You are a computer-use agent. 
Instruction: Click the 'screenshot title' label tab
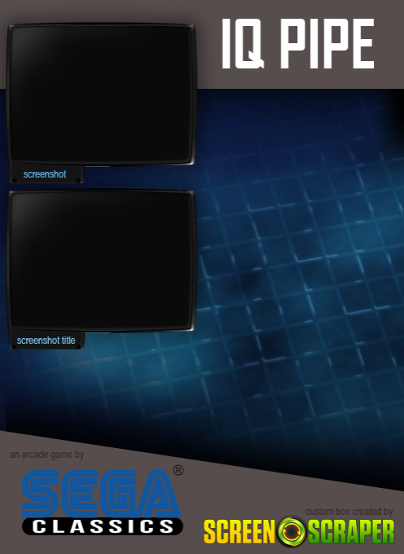point(46,341)
